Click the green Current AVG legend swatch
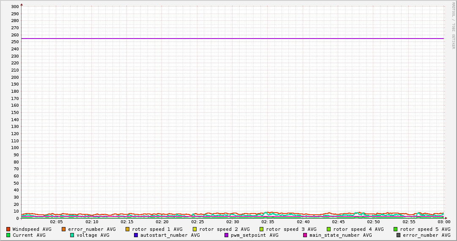 click(8, 235)
